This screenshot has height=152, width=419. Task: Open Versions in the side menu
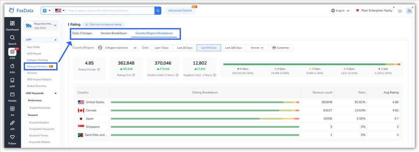click(32, 73)
